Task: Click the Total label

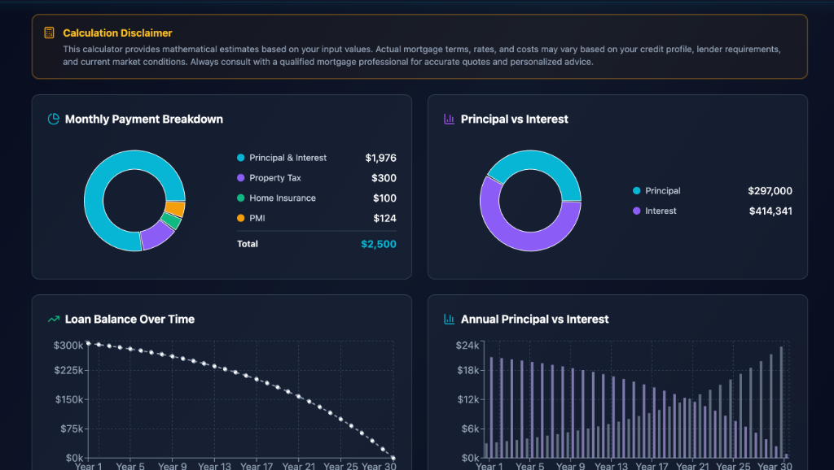Action: (x=248, y=244)
